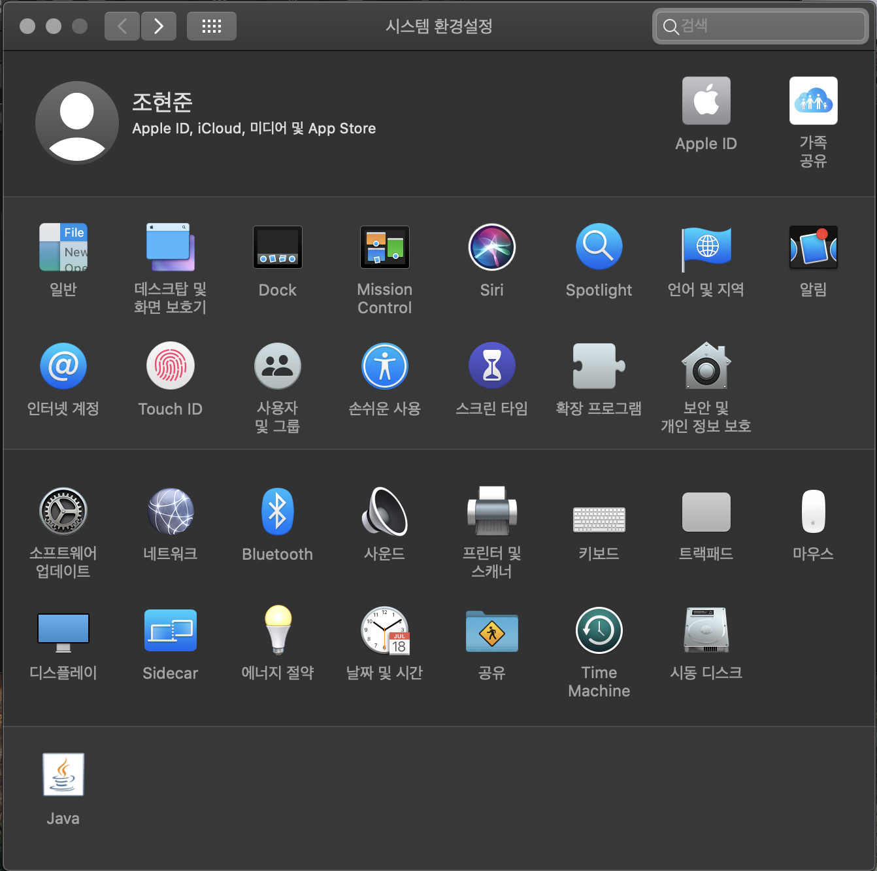Open 손쉬운 사용 accessibility pane
This screenshot has height=871, width=877.
tap(385, 366)
